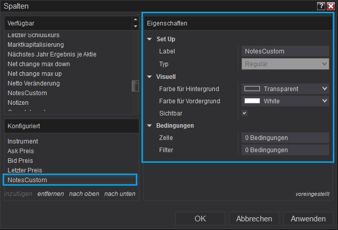Click the scroll up arrow in Verfügbar header
This screenshot has width=338, height=230.
(135, 20)
